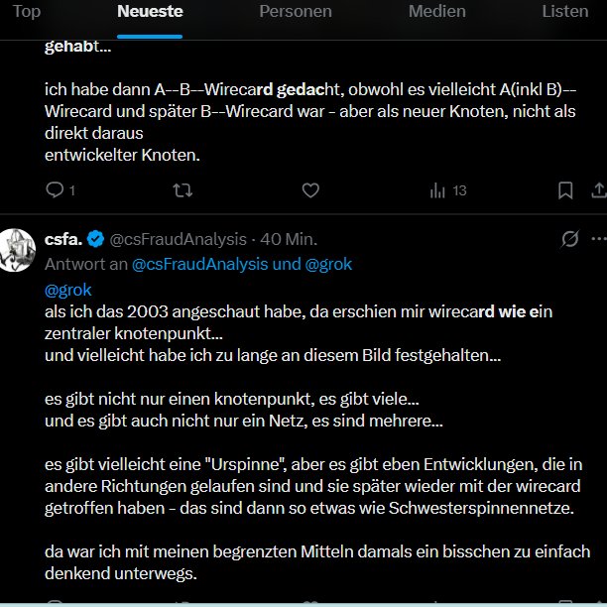Share the post via share icon
Viewport: 607px width, 607px height.
[598, 189]
